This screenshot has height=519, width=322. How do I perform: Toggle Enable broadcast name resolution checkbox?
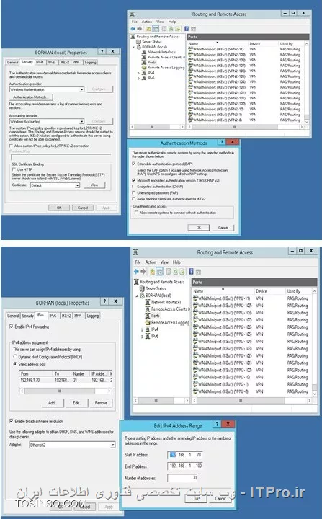click(12, 421)
